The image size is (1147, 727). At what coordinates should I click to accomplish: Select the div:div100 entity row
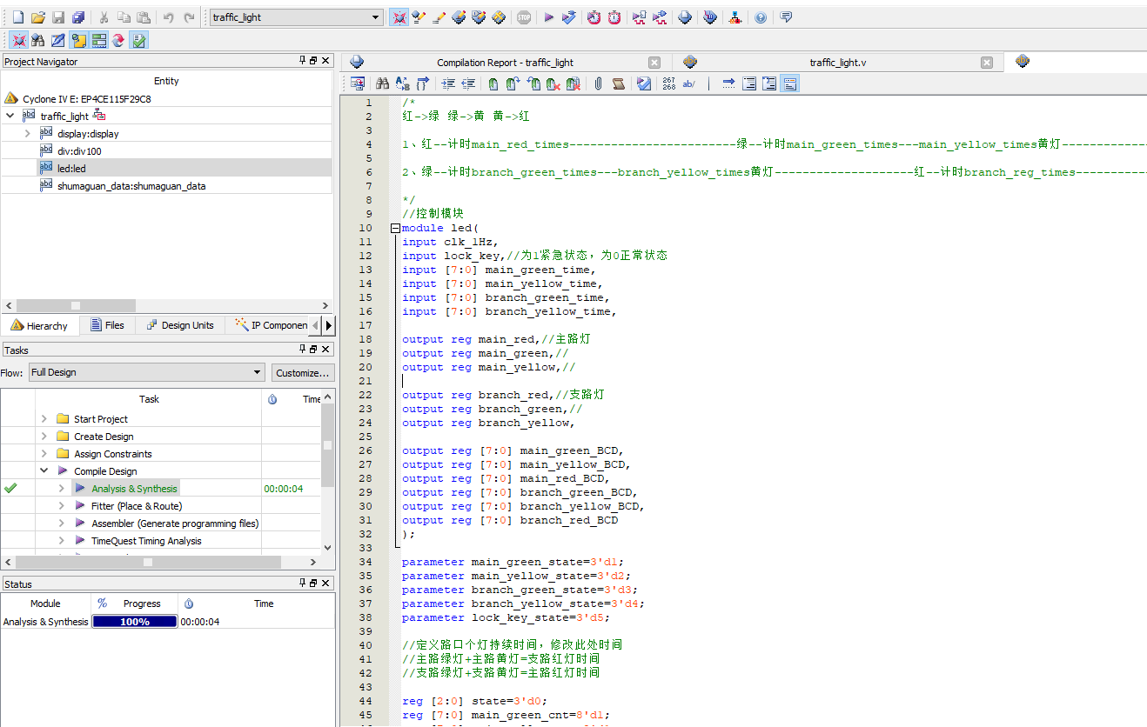(x=165, y=150)
